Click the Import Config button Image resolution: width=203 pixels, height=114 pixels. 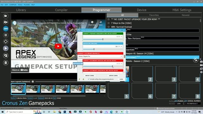click(x=89, y=76)
